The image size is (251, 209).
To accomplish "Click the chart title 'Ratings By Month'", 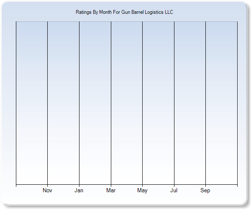I will click(x=124, y=12).
